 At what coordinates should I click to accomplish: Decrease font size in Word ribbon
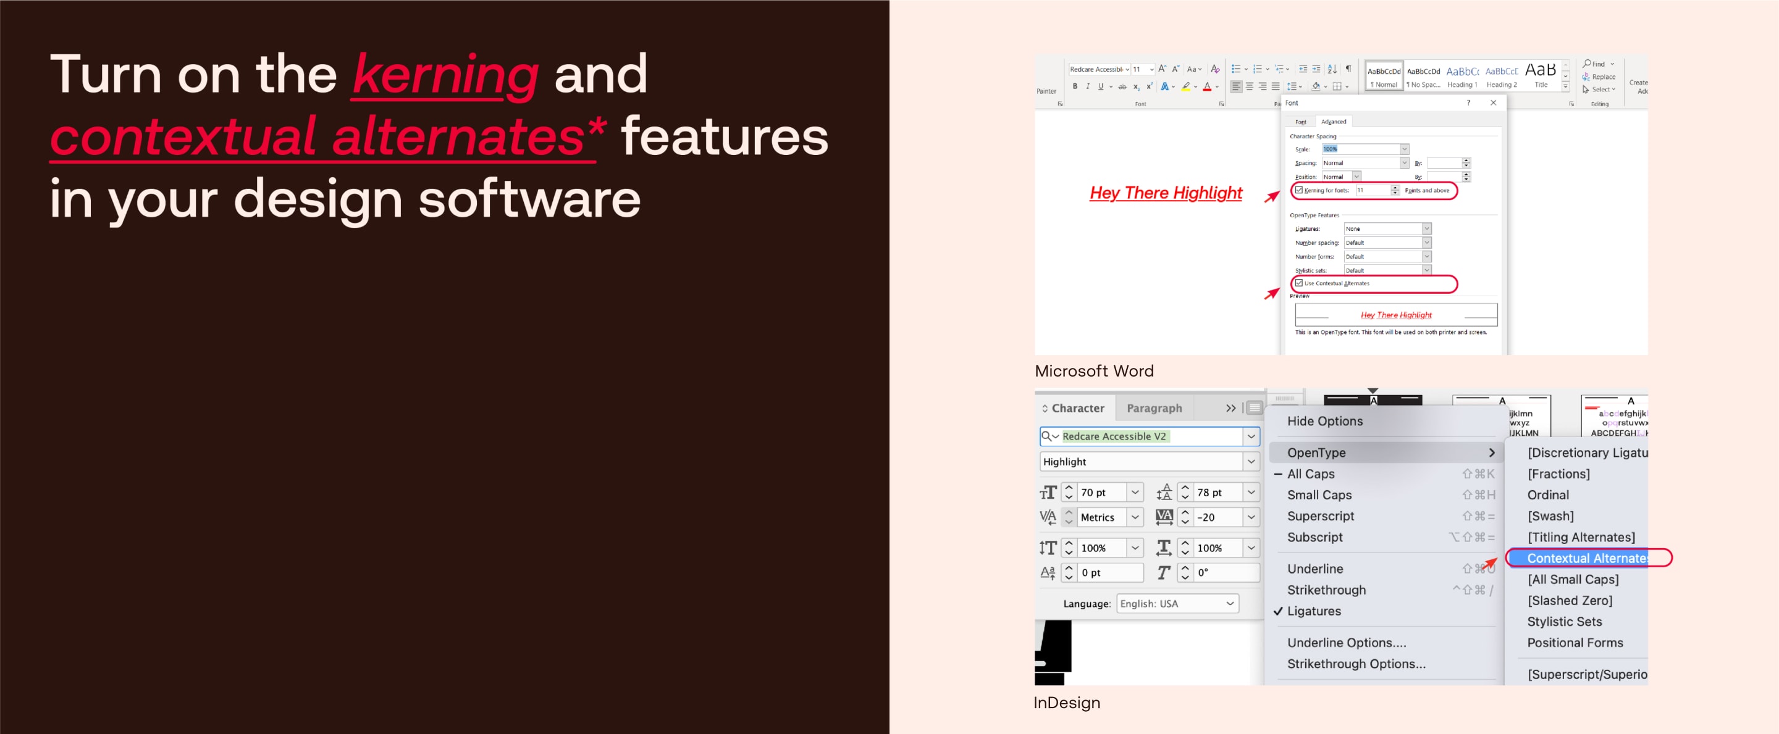1176,69
